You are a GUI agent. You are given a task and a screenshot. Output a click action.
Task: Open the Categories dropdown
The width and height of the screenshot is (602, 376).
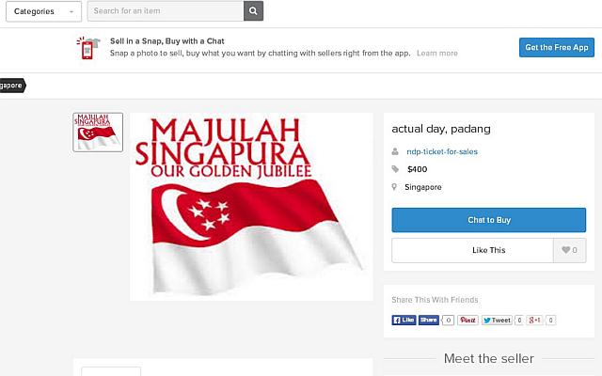click(40, 11)
